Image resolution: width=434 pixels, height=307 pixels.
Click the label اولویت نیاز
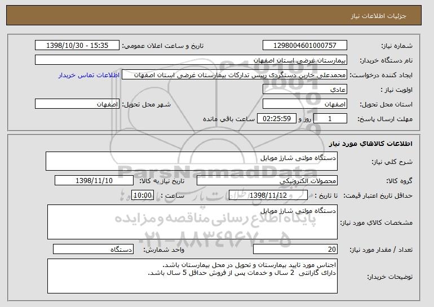point(397,90)
